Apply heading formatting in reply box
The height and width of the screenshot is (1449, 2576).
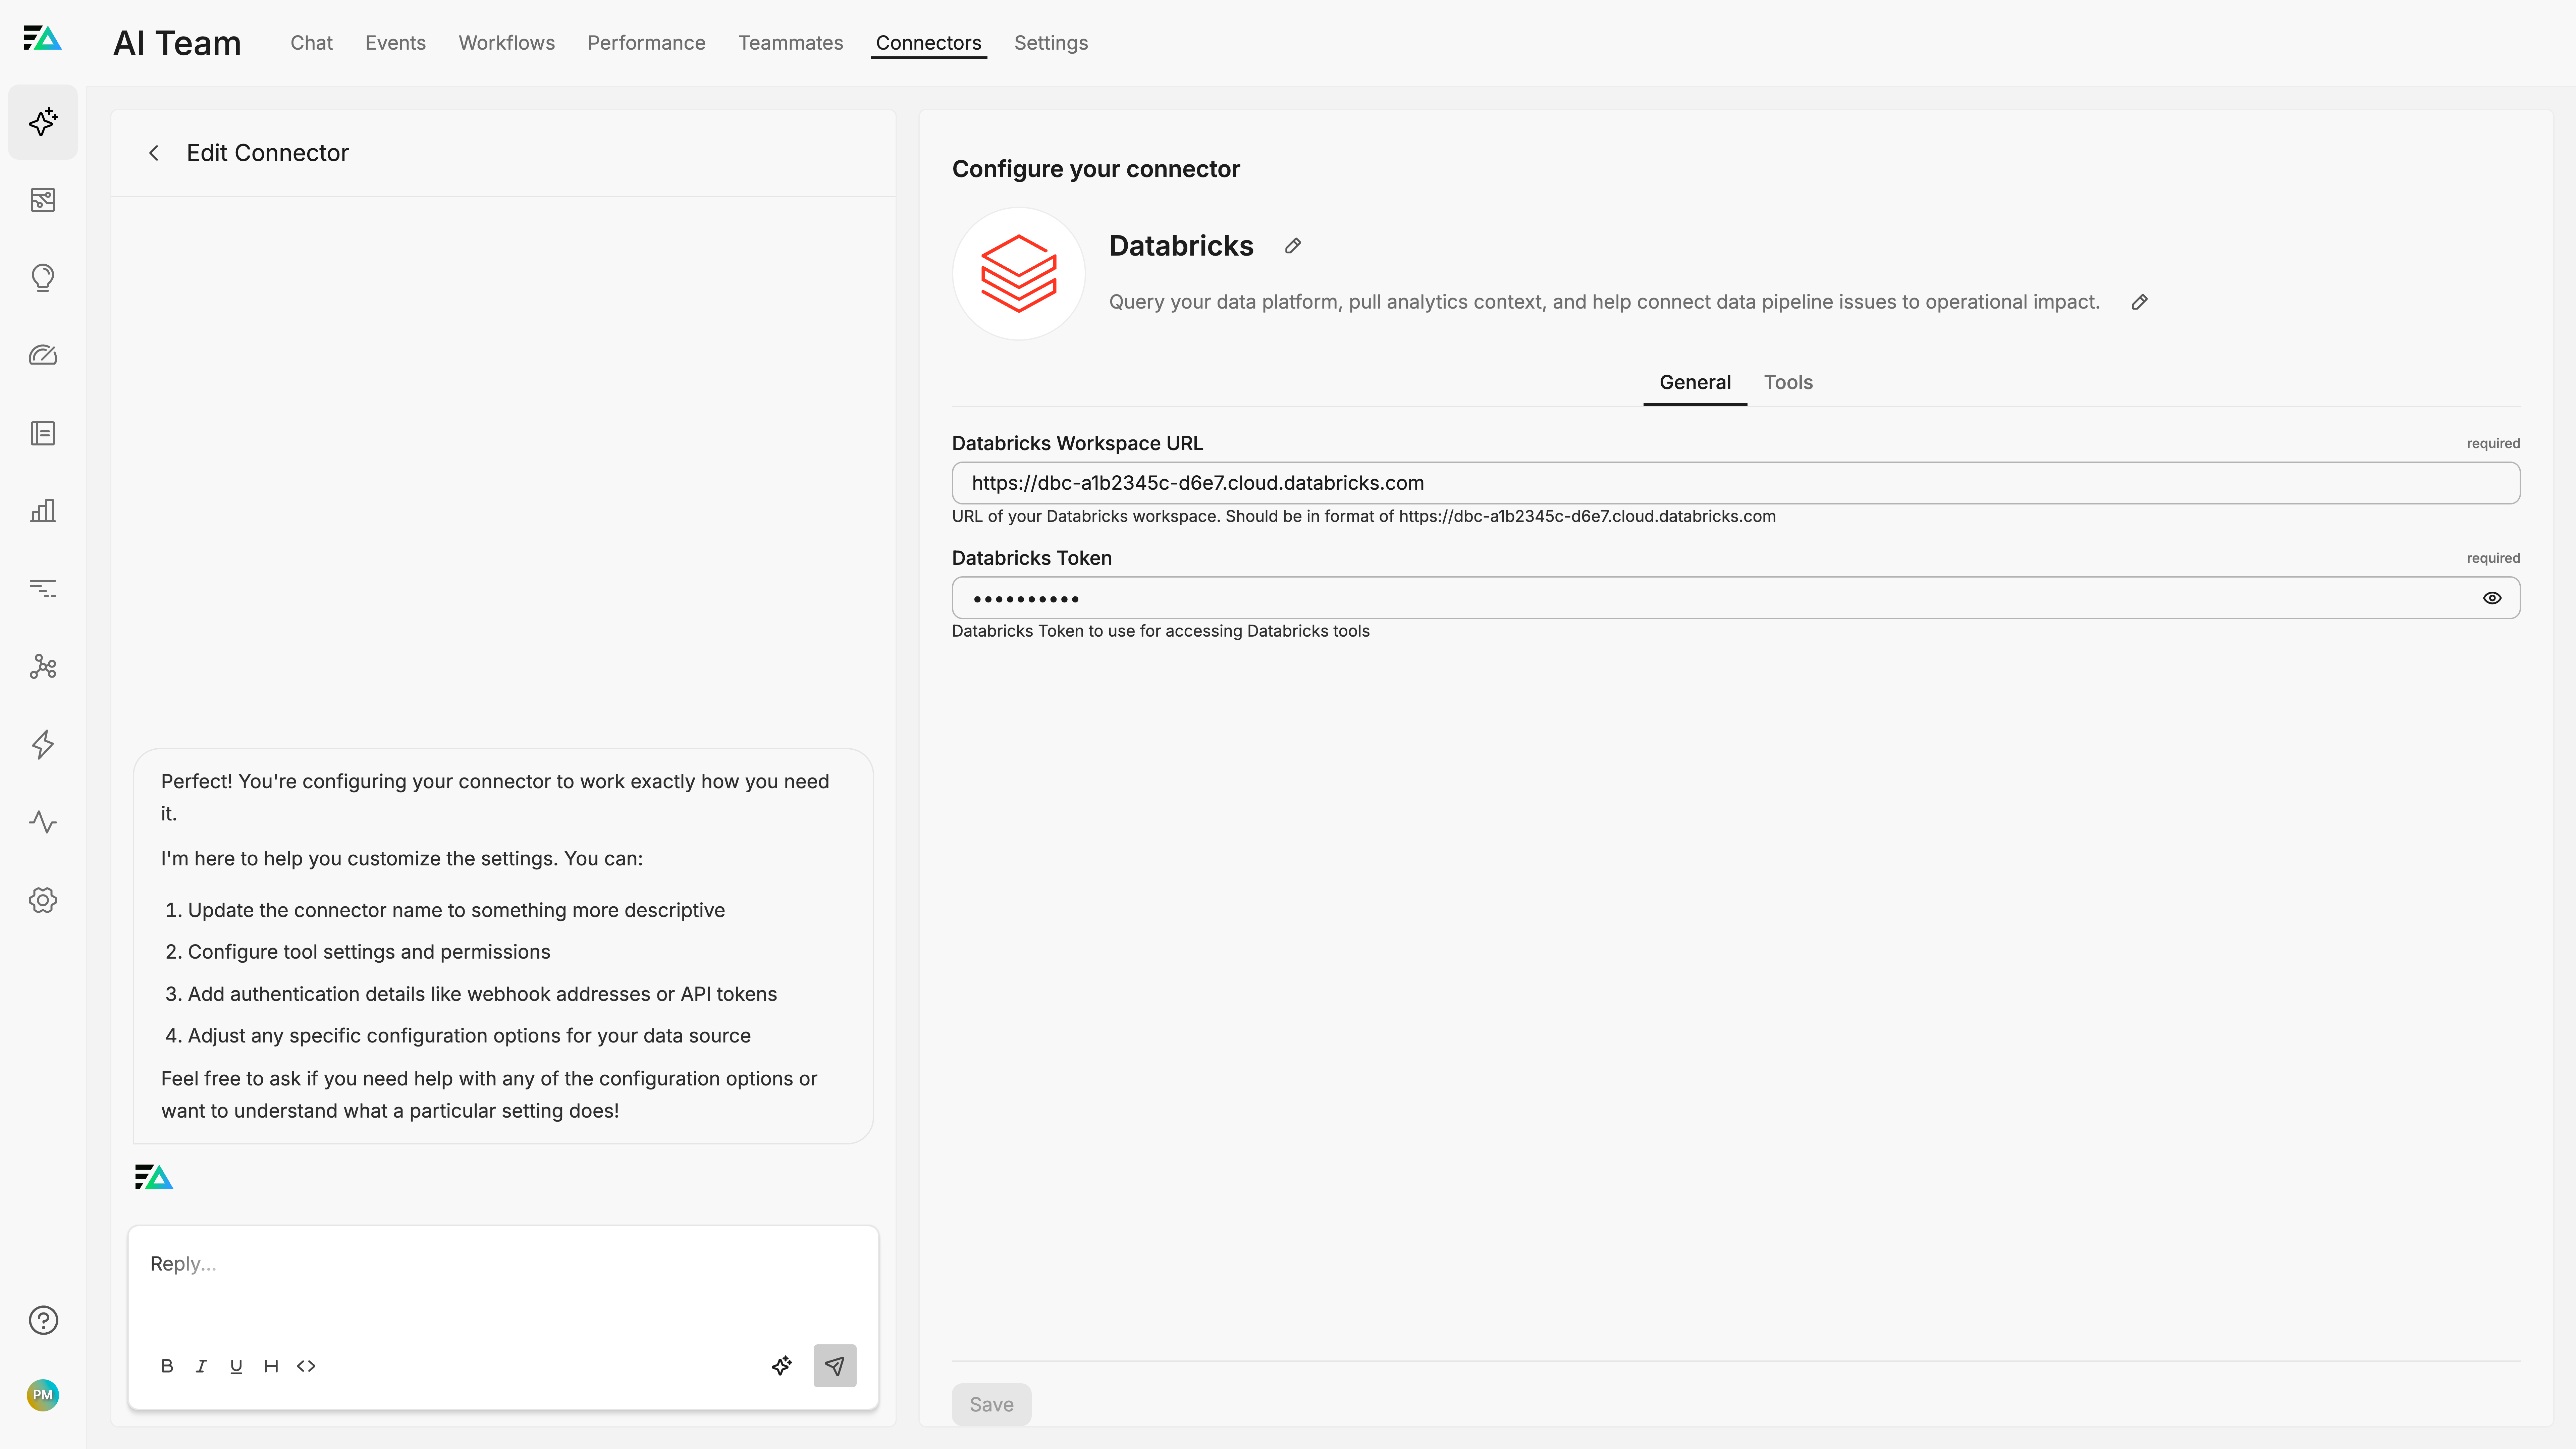pyautogui.click(x=271, y=1366)
